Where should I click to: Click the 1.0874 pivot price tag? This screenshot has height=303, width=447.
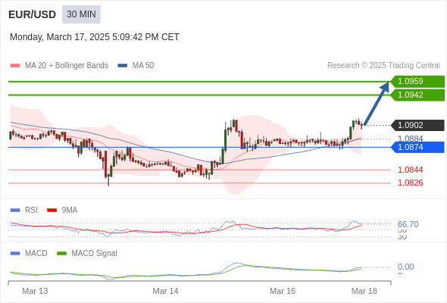coord(417,148)
